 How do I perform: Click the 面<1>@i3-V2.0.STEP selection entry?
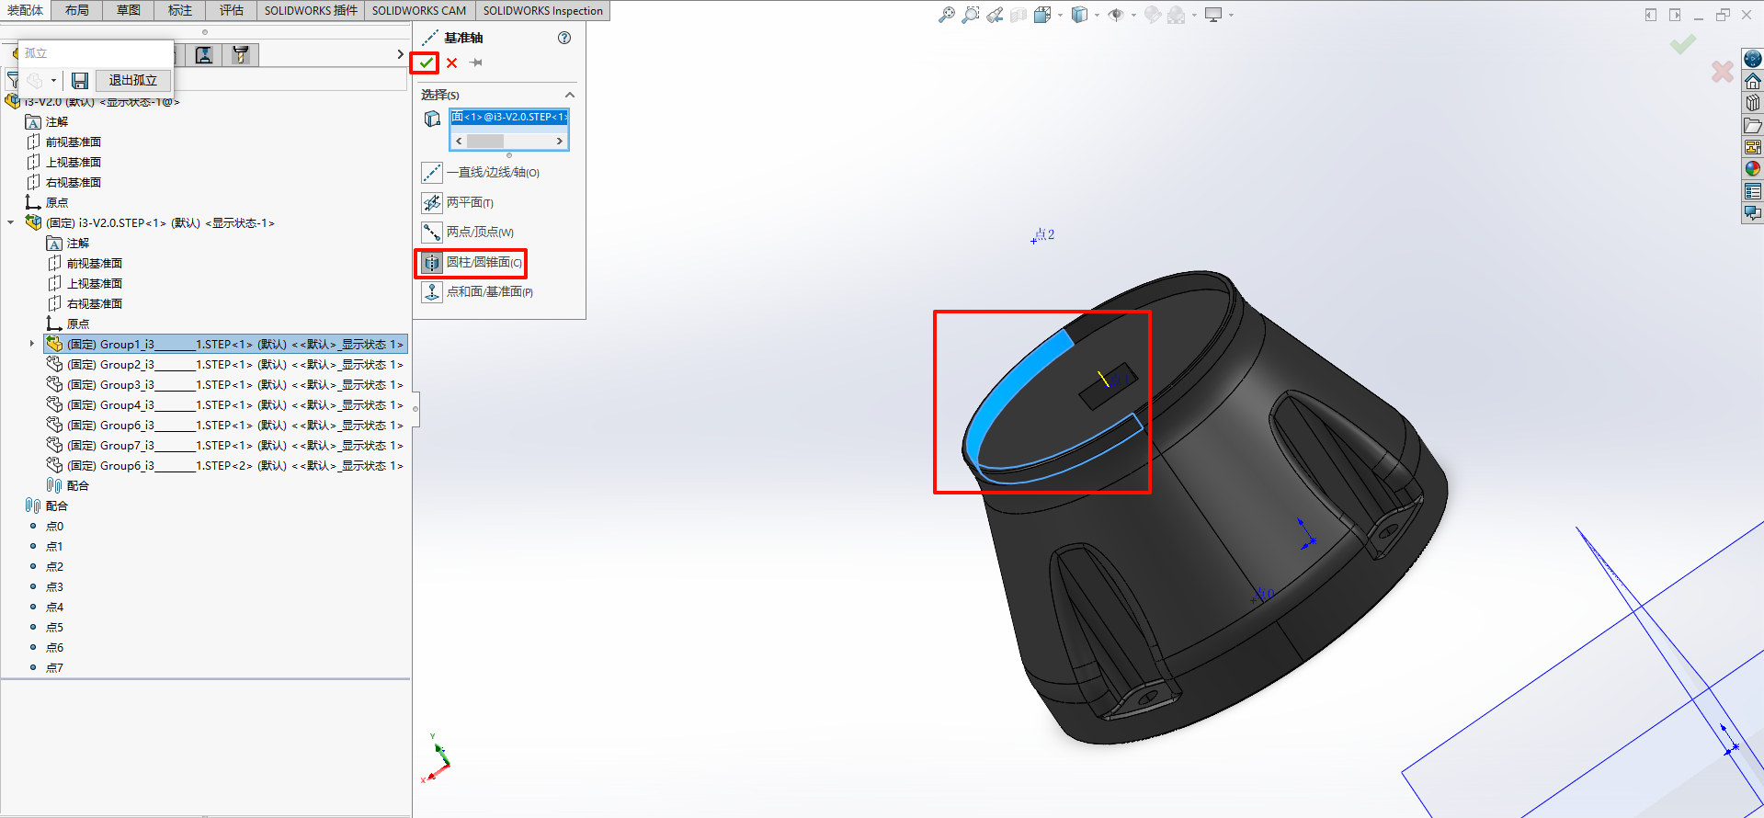[509, 117]
